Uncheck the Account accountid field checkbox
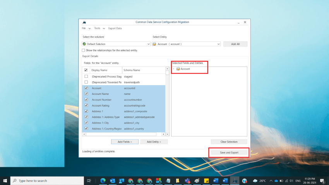This screenshot has height=185, width=329. point(86,88)
